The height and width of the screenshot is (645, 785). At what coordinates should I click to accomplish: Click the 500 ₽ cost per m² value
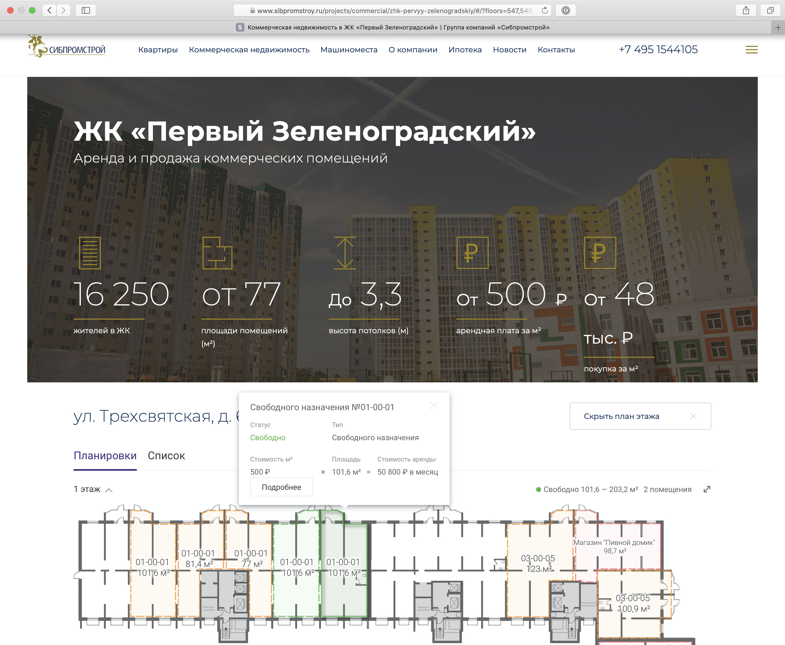[260, 472]
